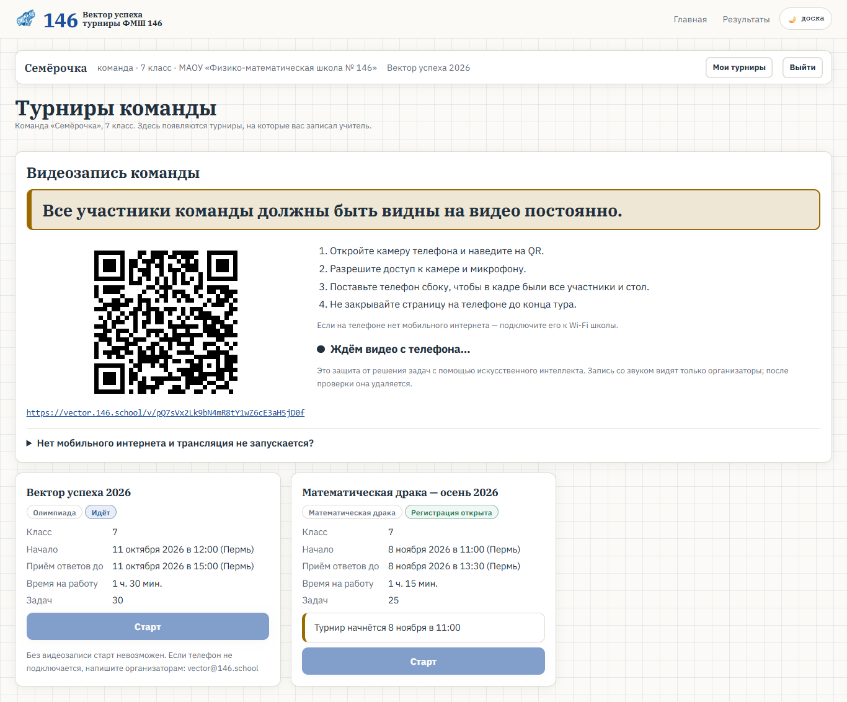Click «11 октября 2026 в 15:00 (Пермь)» deadline value
Viewport: 847px width, 702px height.
(183, 566)
